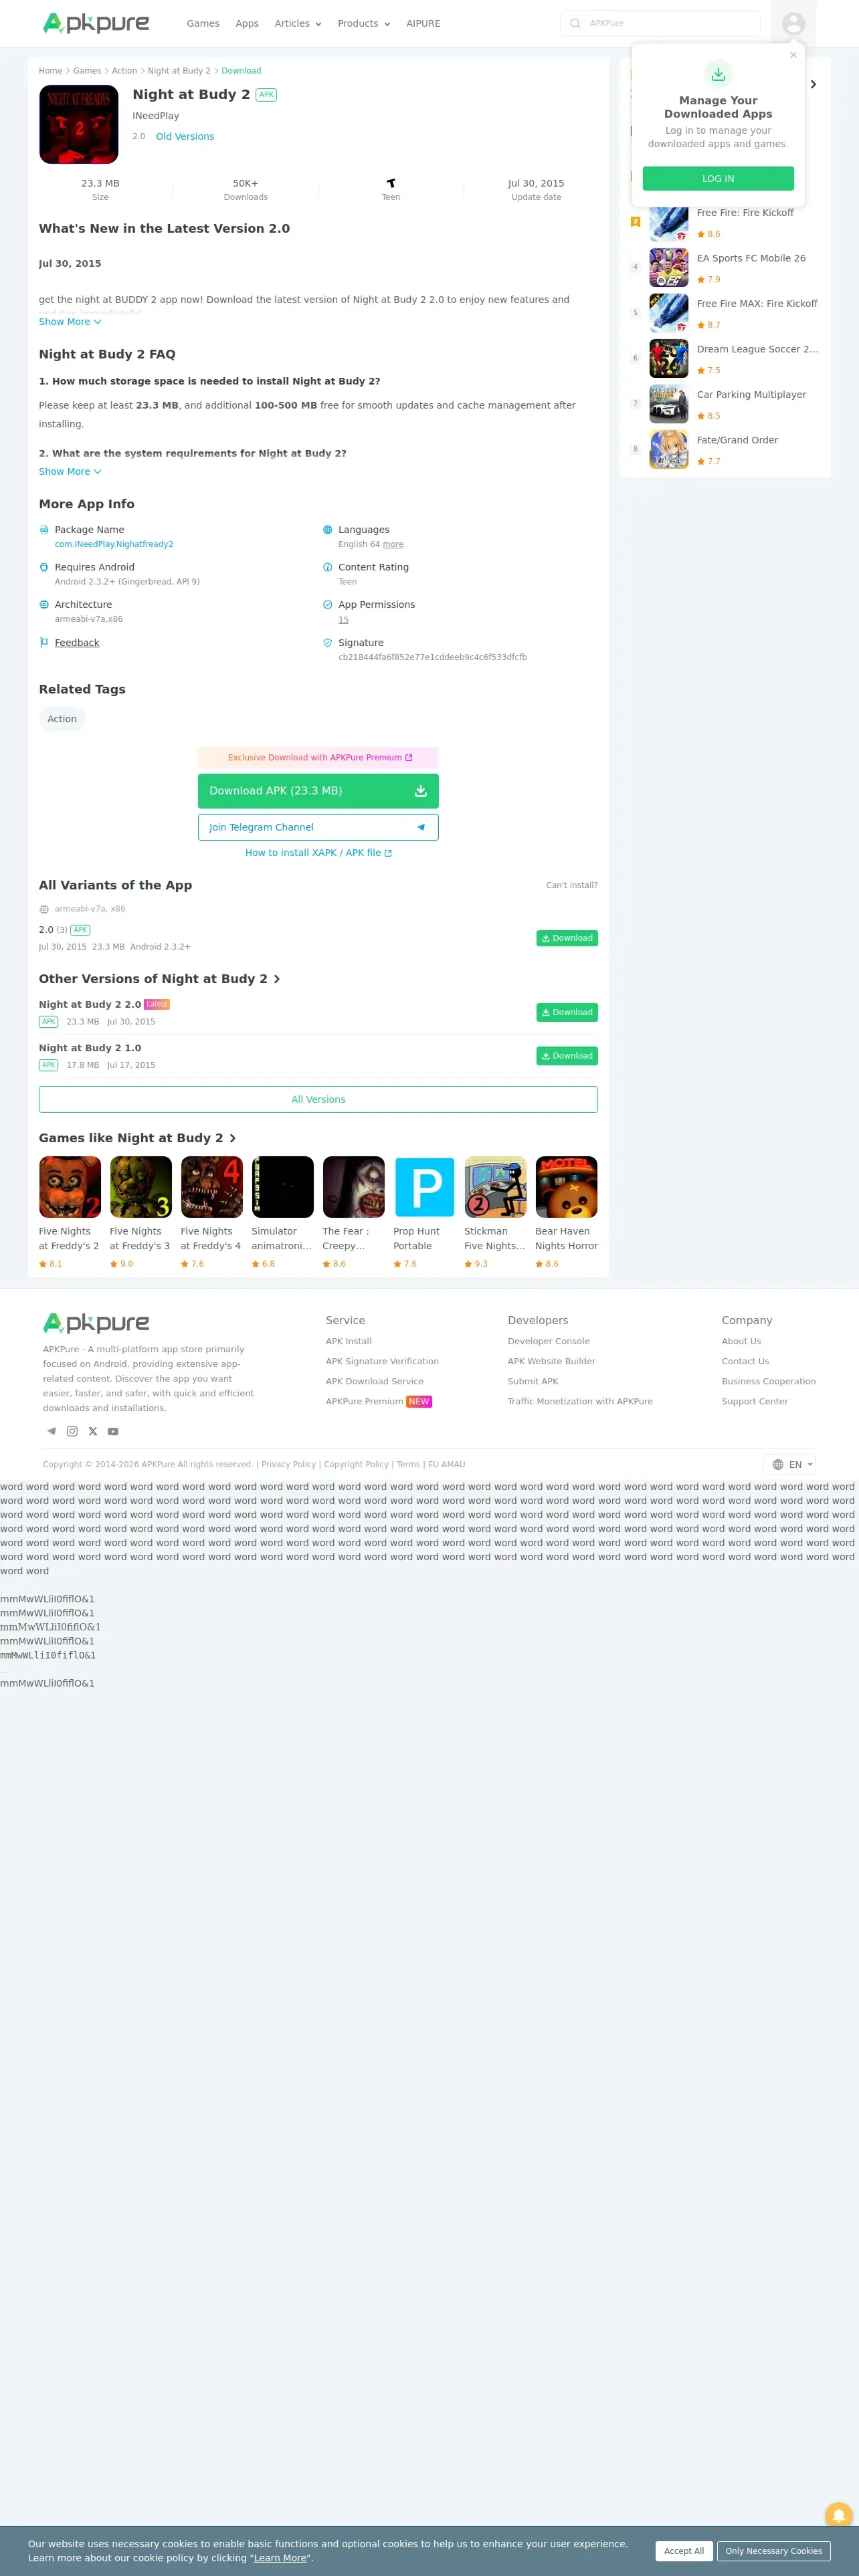Expand Show More under What's New

coord(70,322)
